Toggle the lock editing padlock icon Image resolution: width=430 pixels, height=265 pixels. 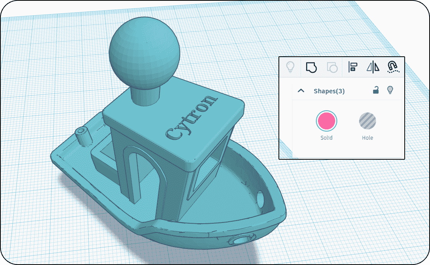376,90
